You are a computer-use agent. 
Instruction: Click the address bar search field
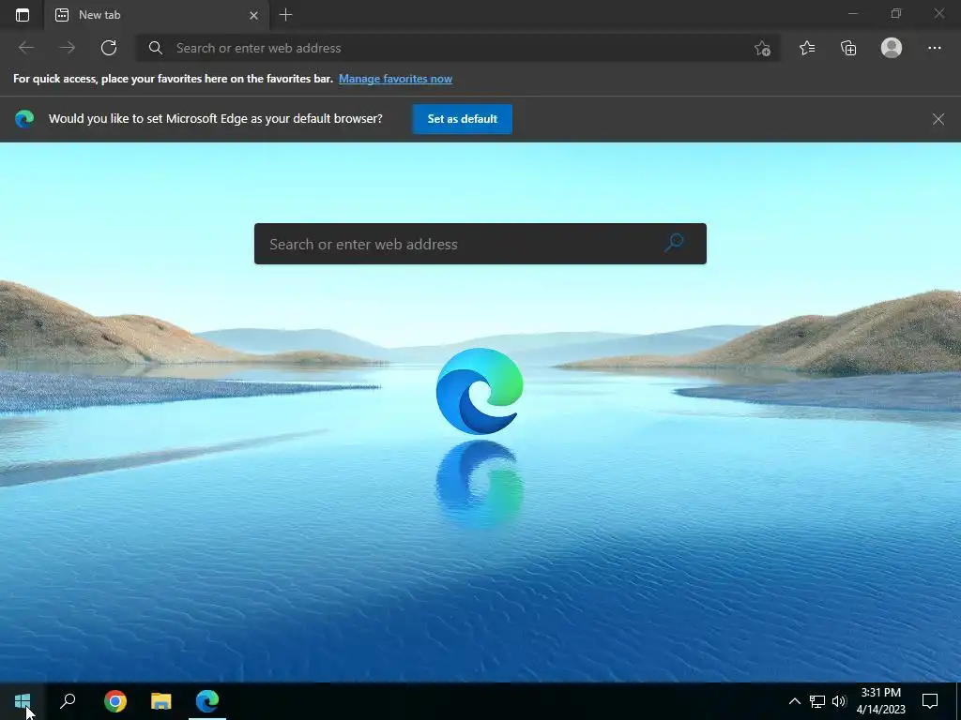(457, 48)
